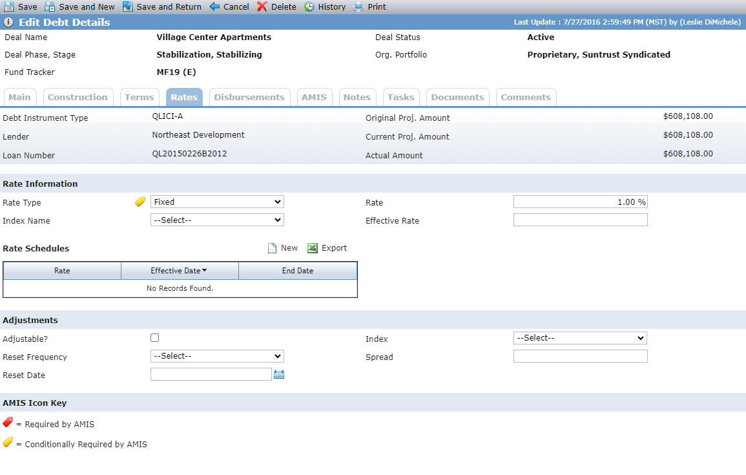Tick the Adjustable? checkbox
746x475 pixels.
click(154, 338)
